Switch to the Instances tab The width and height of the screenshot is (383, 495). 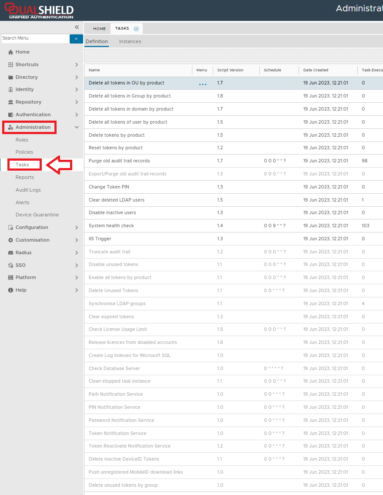point(130,42)
